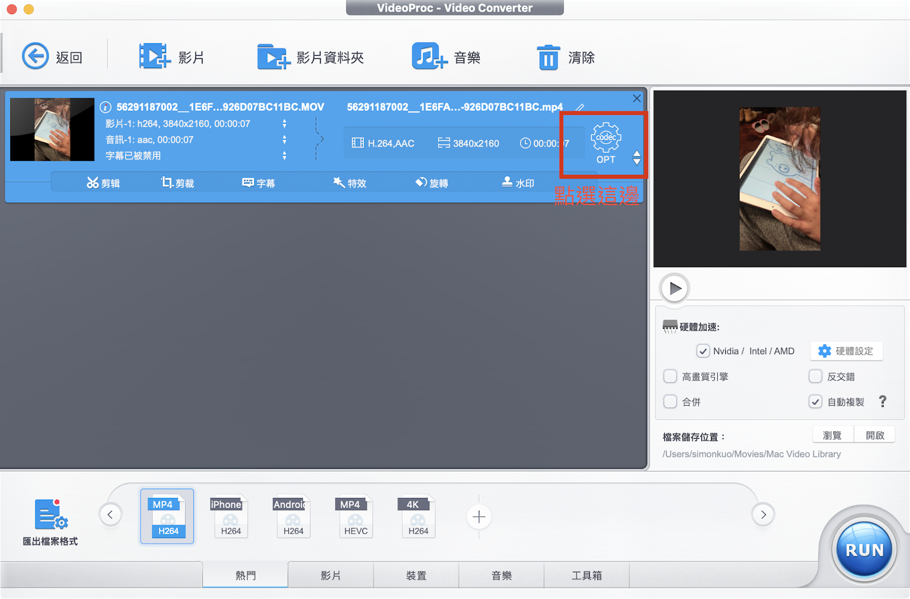Enable the 高畫質引擎 checkbox
The height and width of the screenshot is (599, 910).
[x=671, y=376]
